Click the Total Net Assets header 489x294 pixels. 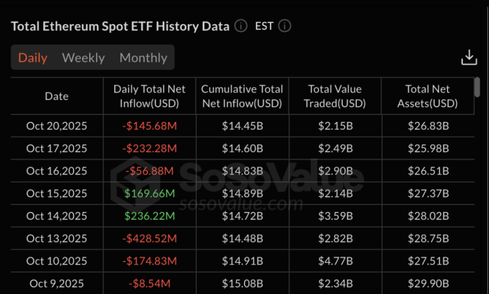pos(428,96)
